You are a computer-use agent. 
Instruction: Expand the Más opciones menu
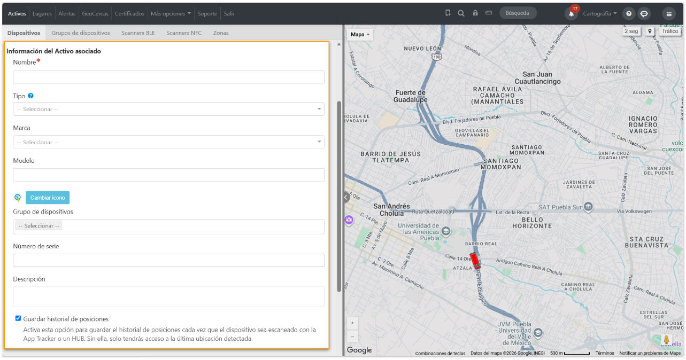[x=171, y=13]
